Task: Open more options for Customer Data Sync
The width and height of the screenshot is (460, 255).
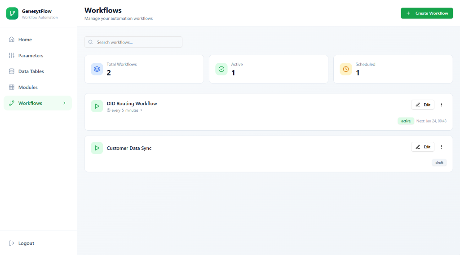Action: coord(442,147)
